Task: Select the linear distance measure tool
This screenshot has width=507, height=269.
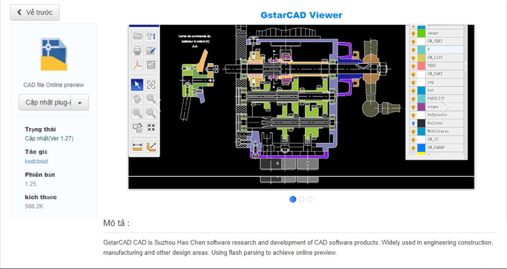Action: click(x=138, y=147)
